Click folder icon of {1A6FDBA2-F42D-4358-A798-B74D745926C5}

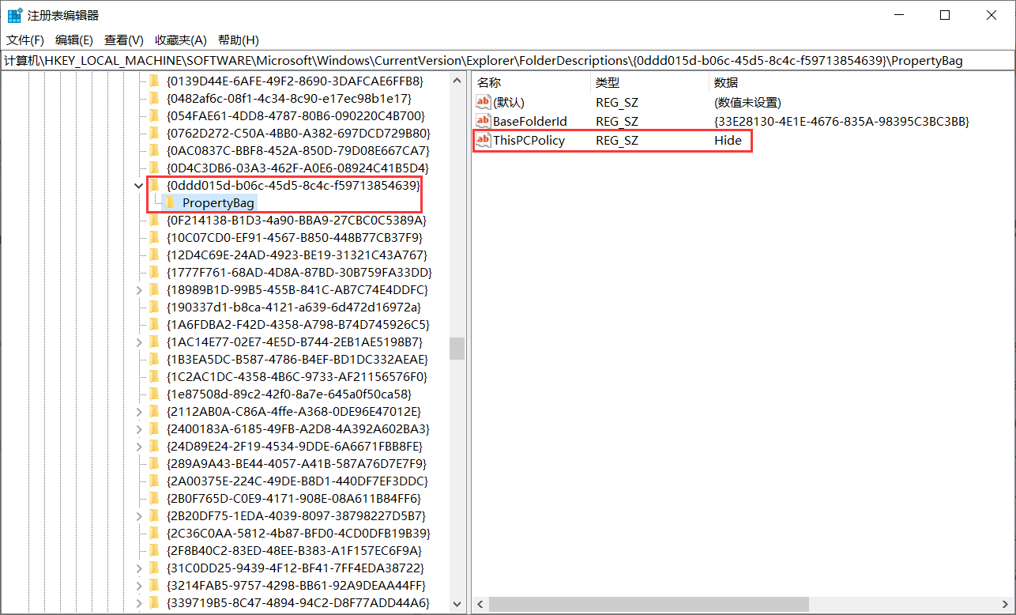156,324
